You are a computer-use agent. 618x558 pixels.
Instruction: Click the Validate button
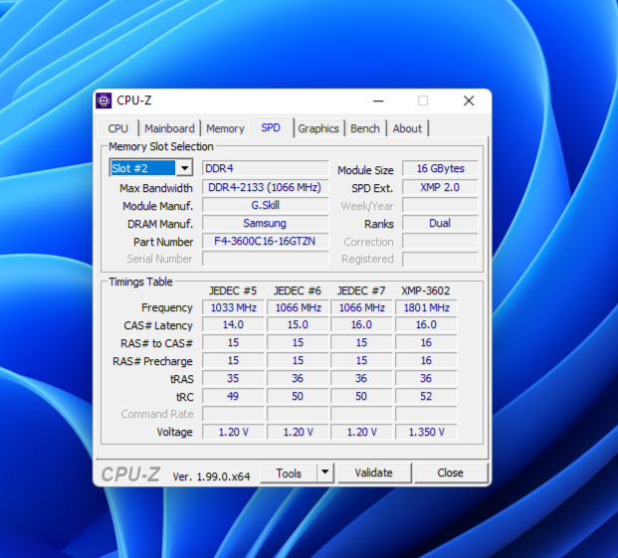[373, 472]
